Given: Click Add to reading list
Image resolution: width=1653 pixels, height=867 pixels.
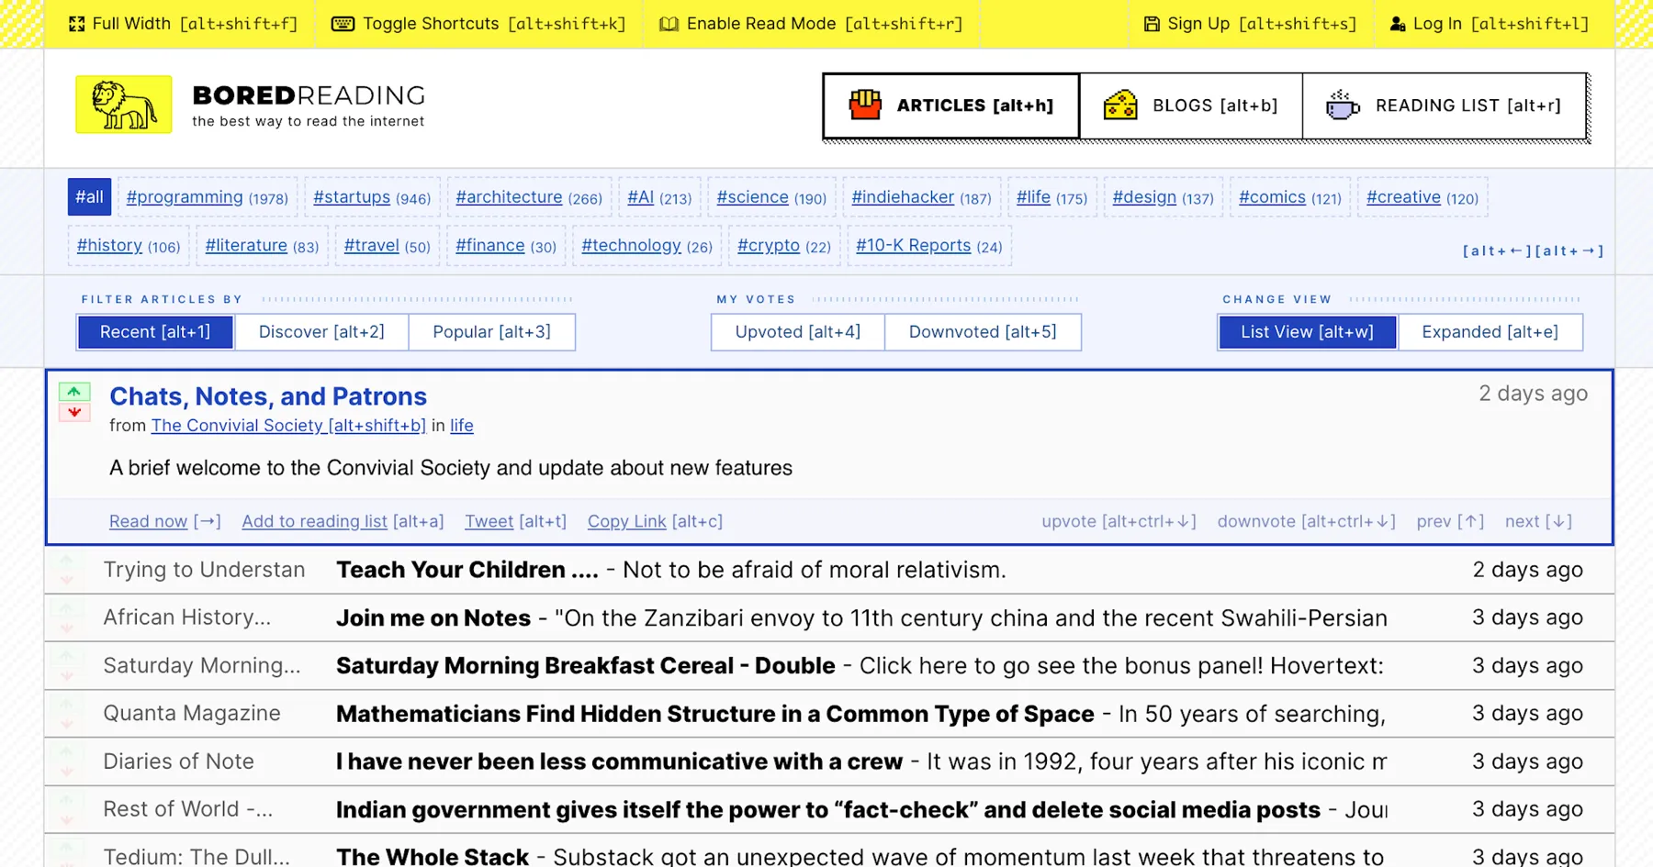Looking at the screenshot, I should pos(314,521).
